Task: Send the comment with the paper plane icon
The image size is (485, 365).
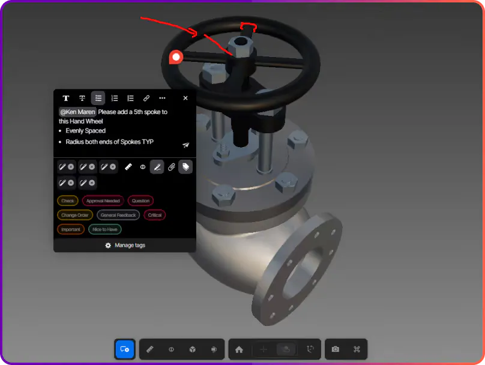Action: point(185,145)
